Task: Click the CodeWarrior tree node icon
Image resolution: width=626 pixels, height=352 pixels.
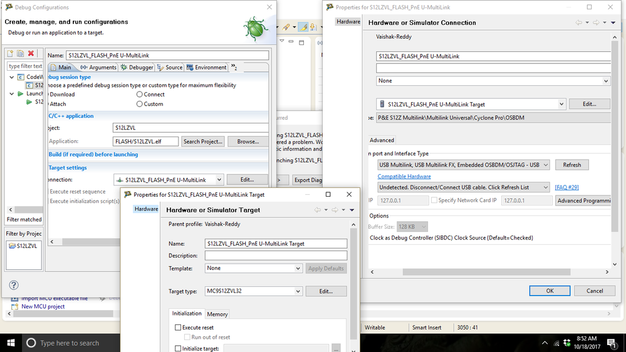Action: point(21,77)
